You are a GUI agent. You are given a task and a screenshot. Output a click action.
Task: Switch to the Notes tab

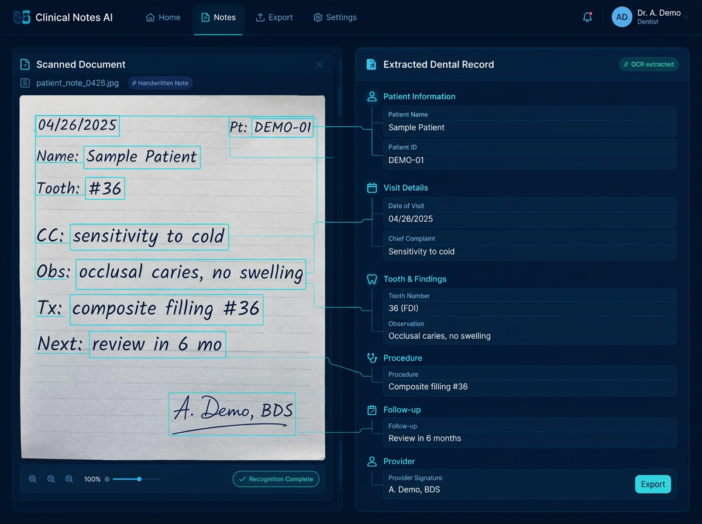218,18
